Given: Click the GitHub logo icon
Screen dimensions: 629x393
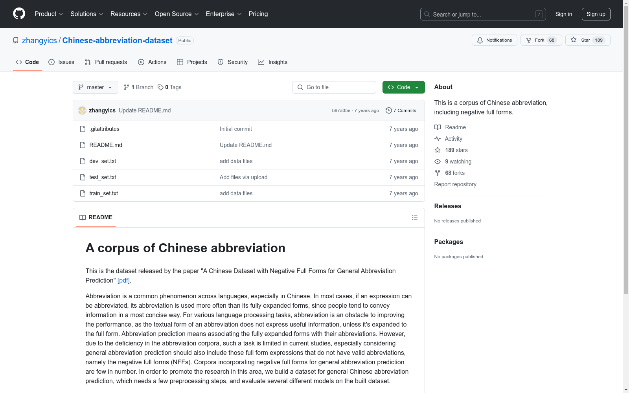Looking at the screenshot, I should 19,14.
